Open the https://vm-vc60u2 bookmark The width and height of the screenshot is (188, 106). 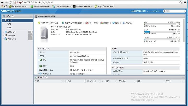coord(104,6)
